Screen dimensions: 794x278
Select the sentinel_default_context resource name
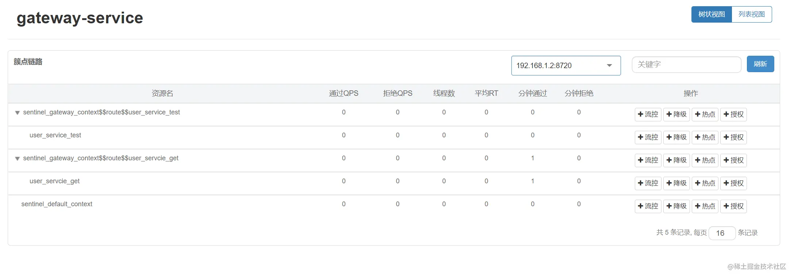point(57,204)
